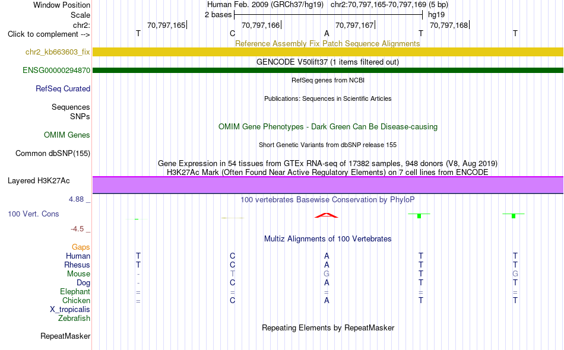
Task: Click the 100 Vert. Cons track label
Action: pyautogui.click(x=33, y=214)
